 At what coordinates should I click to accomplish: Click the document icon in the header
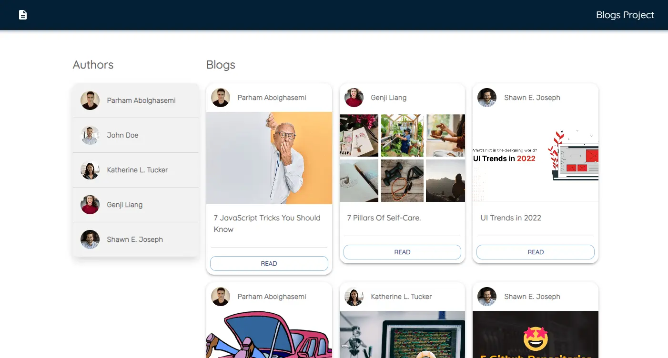[x=23, y=15]
